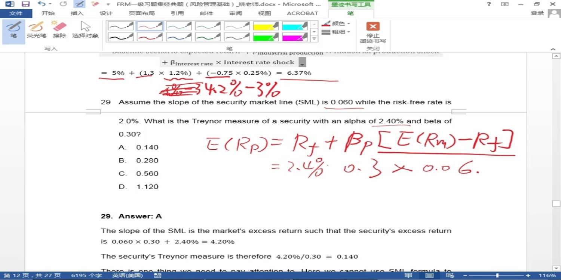Click the zoom slider handle
561x280 pixels.
point(497,276)
